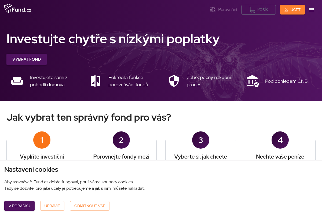
Task: Click the orange step 1 circle
Action: pos(42,140)
